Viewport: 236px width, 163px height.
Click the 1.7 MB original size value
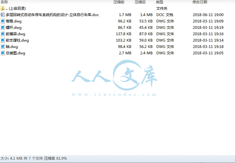tap(125, 15)
